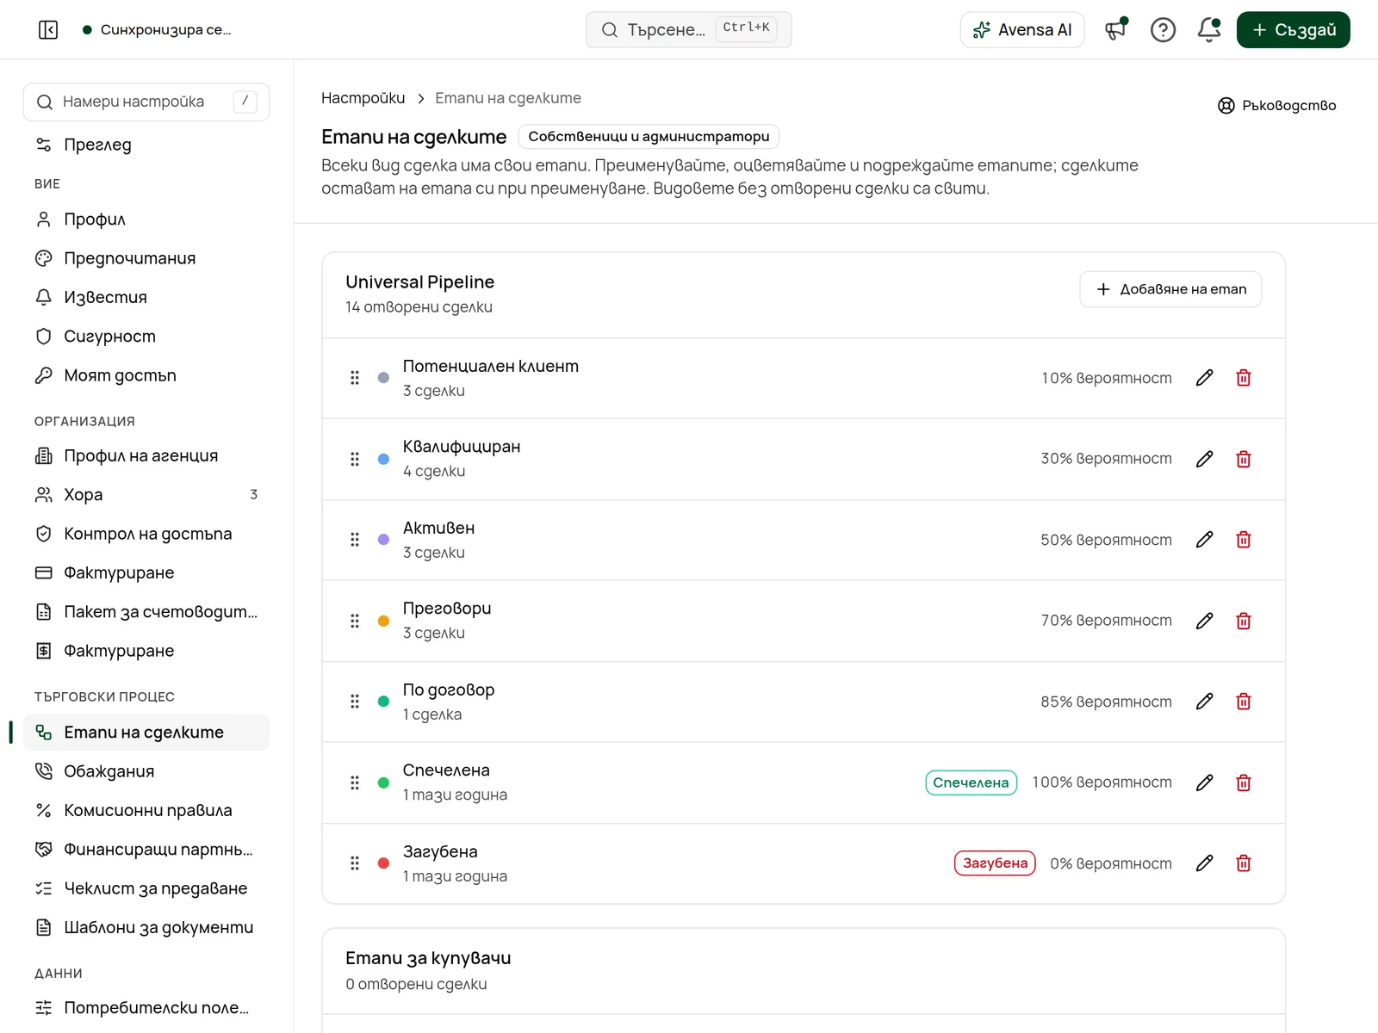
Task: Open Потребителски полета page
Action: point(146,1008)
